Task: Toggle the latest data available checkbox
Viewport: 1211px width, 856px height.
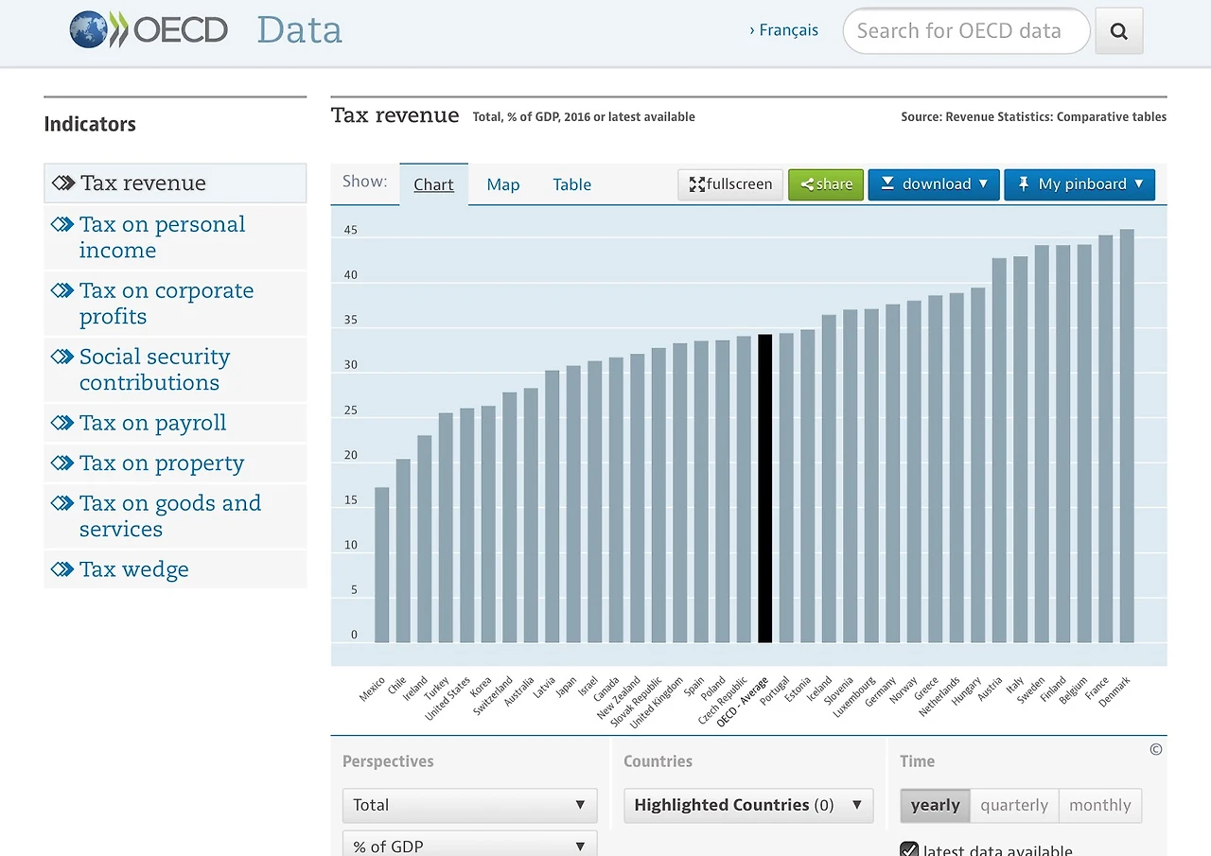Action: (909, 849)
